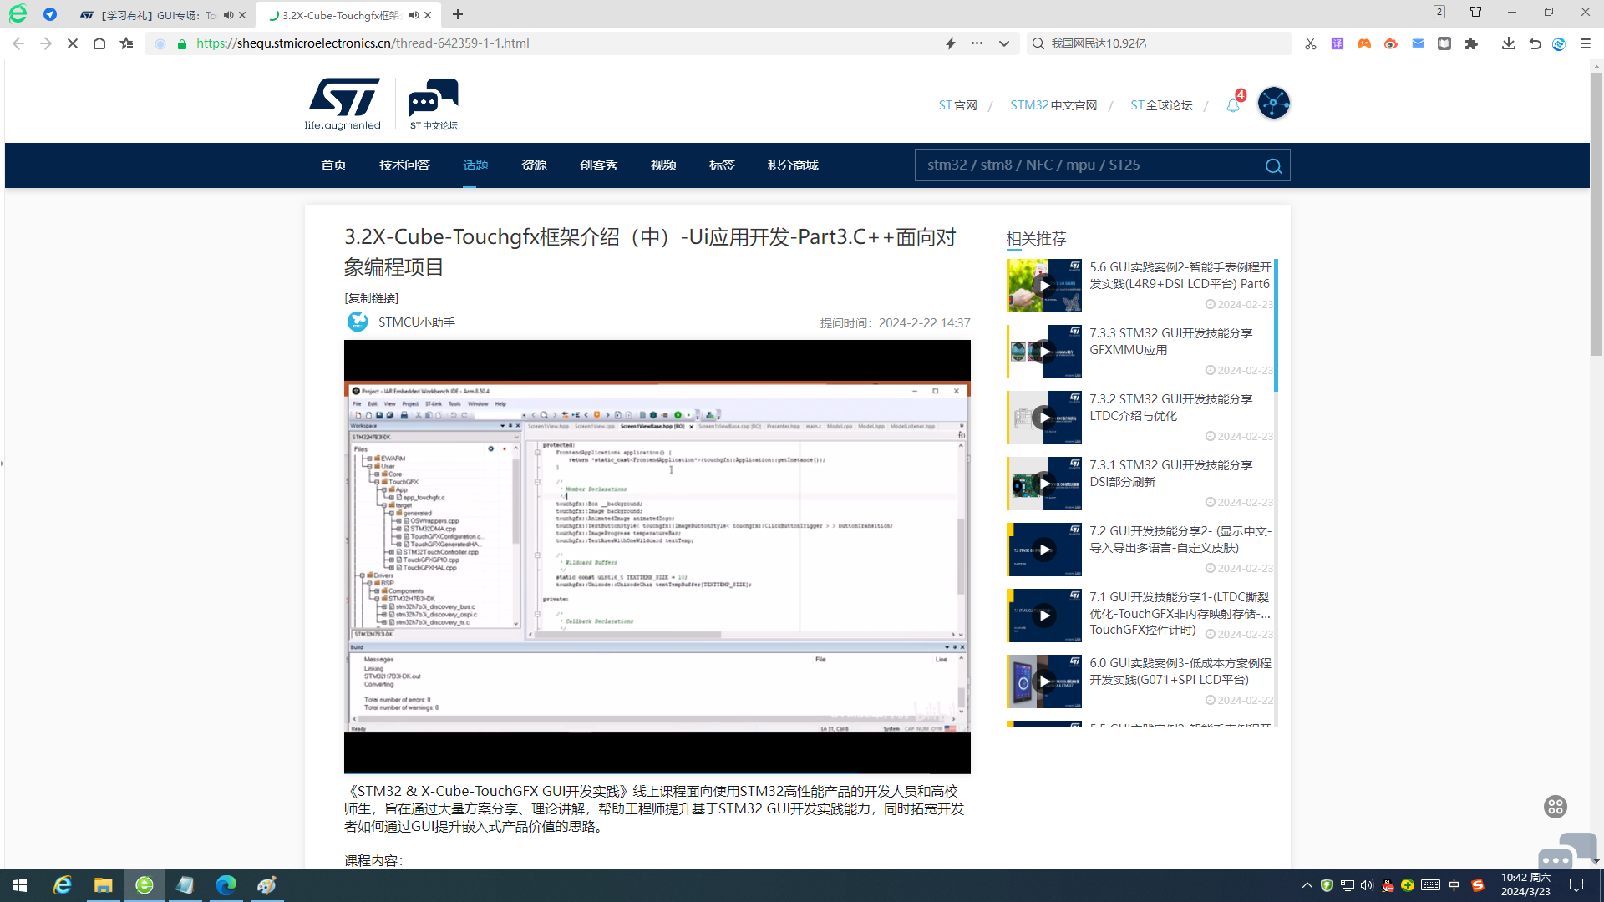Open the 7.3.3 GFXMMU应用 recommended link
This screenshot has width=1604, height=902.
point(1171,342)
